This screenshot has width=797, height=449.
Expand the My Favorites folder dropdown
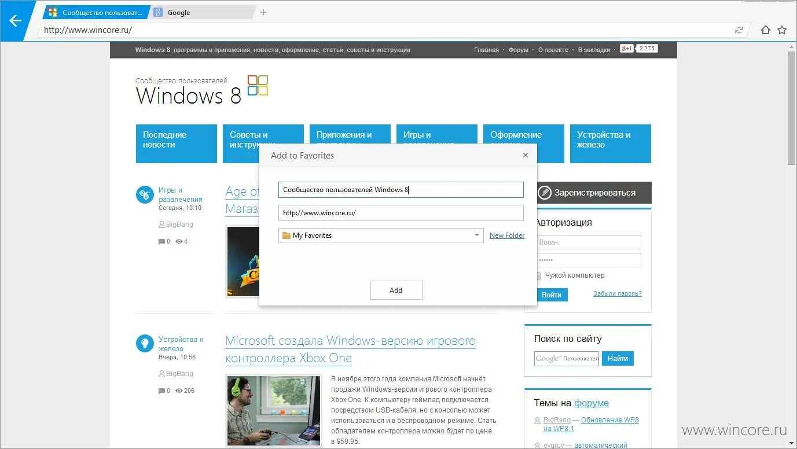coord(476,235)
